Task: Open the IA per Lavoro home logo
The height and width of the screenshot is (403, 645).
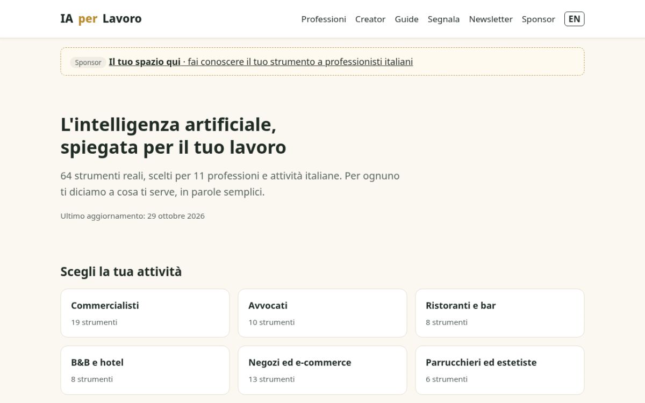Action: pyautogui.click(x=101, y=19)
